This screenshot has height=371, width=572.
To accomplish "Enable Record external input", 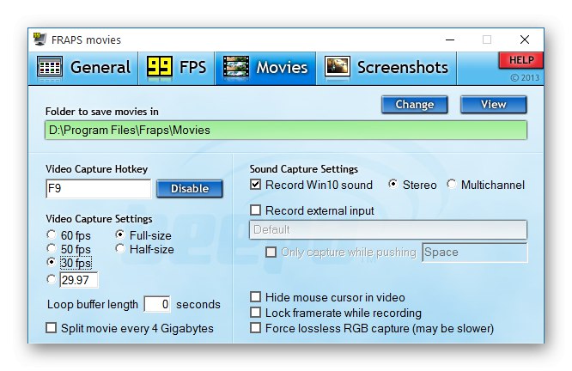I will pyautogui.click(x=255, y=210).
